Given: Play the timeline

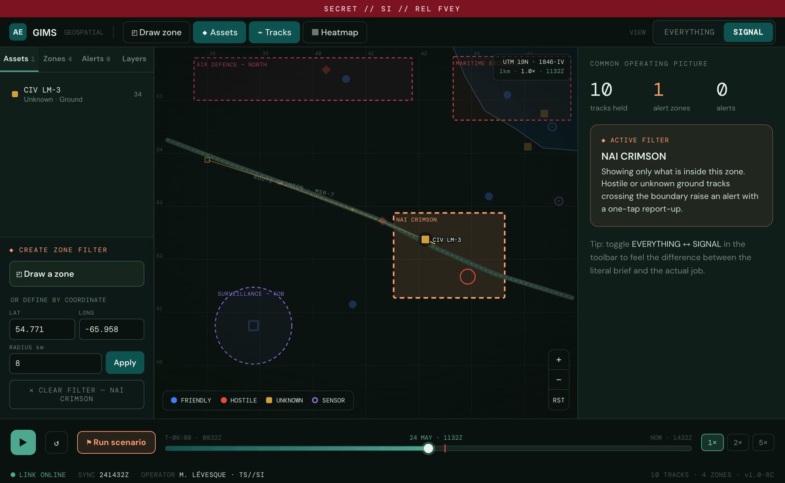Looking at the screenshot, I should tap(23, 442).
